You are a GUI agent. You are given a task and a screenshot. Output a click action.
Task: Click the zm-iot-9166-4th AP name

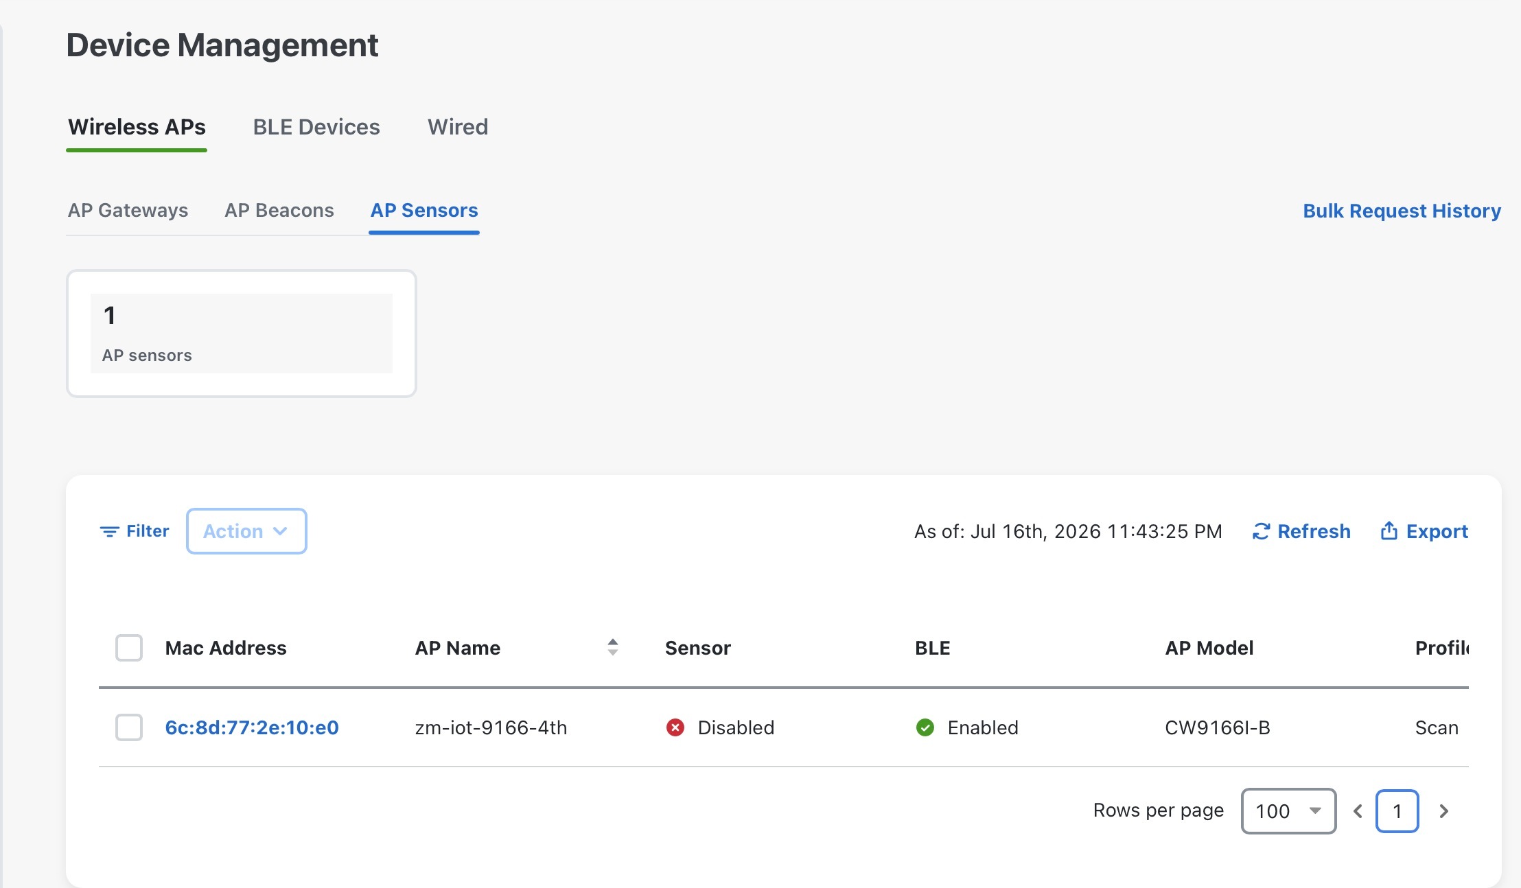pyautogui.click(x=491, y=727)
